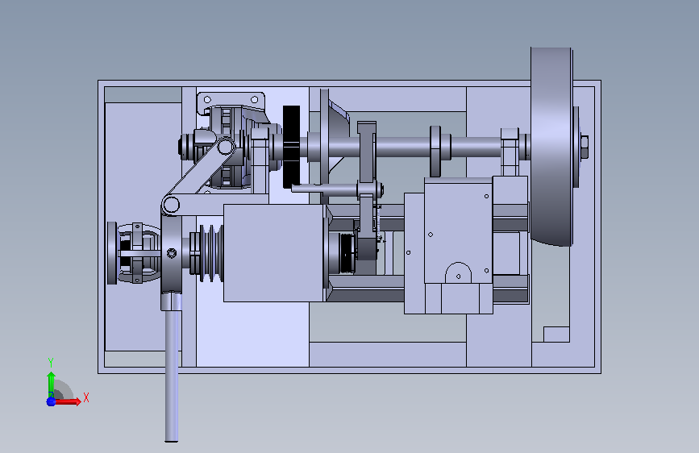Select the large rectangular motor block
This screenshot has width=699, height=453.
click(274, 253)
